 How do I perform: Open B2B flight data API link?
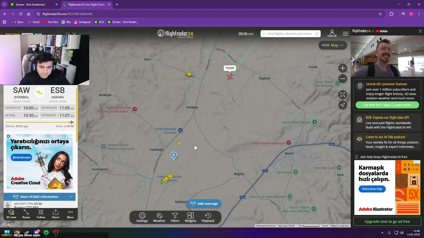pyautogui.click(x=387, y=122)
